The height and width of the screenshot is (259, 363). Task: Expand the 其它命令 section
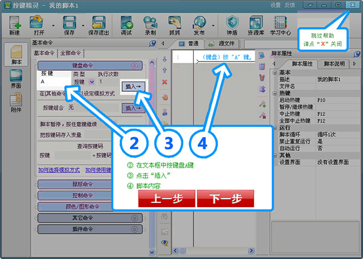(92, 217)
